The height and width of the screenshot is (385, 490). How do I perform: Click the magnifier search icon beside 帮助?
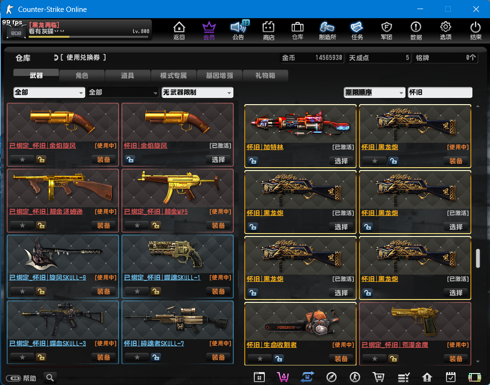click(50, 378)
